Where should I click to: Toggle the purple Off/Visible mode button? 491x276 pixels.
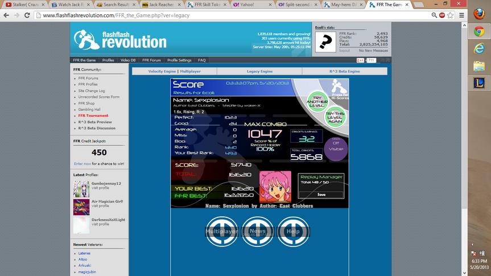pos(336,149)
